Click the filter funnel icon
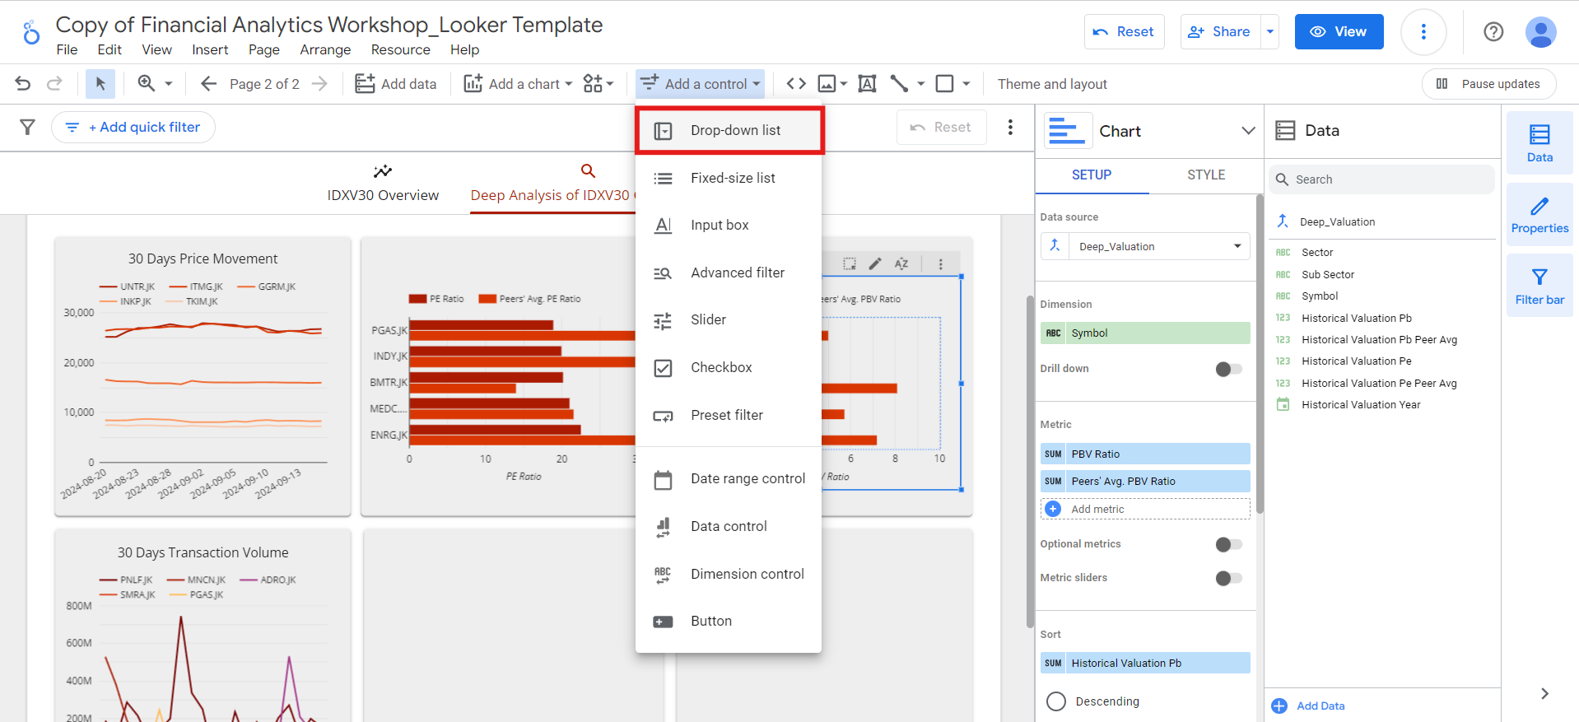 tap(27, 127)
